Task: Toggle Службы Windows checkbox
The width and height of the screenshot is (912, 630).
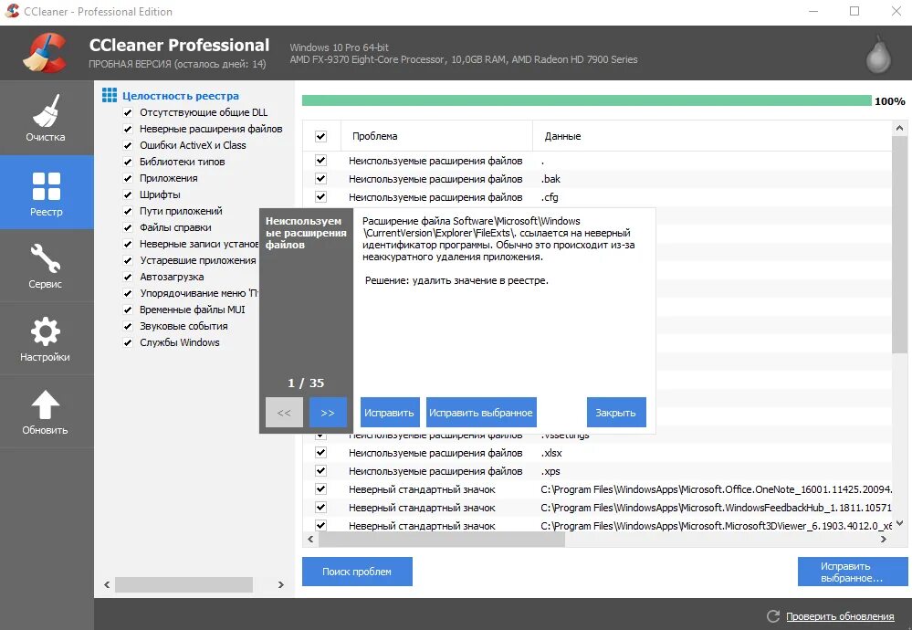Action: pos(128,342)
